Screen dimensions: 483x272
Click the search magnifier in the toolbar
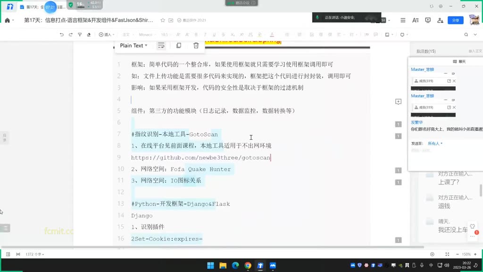[x=466, y=34]
